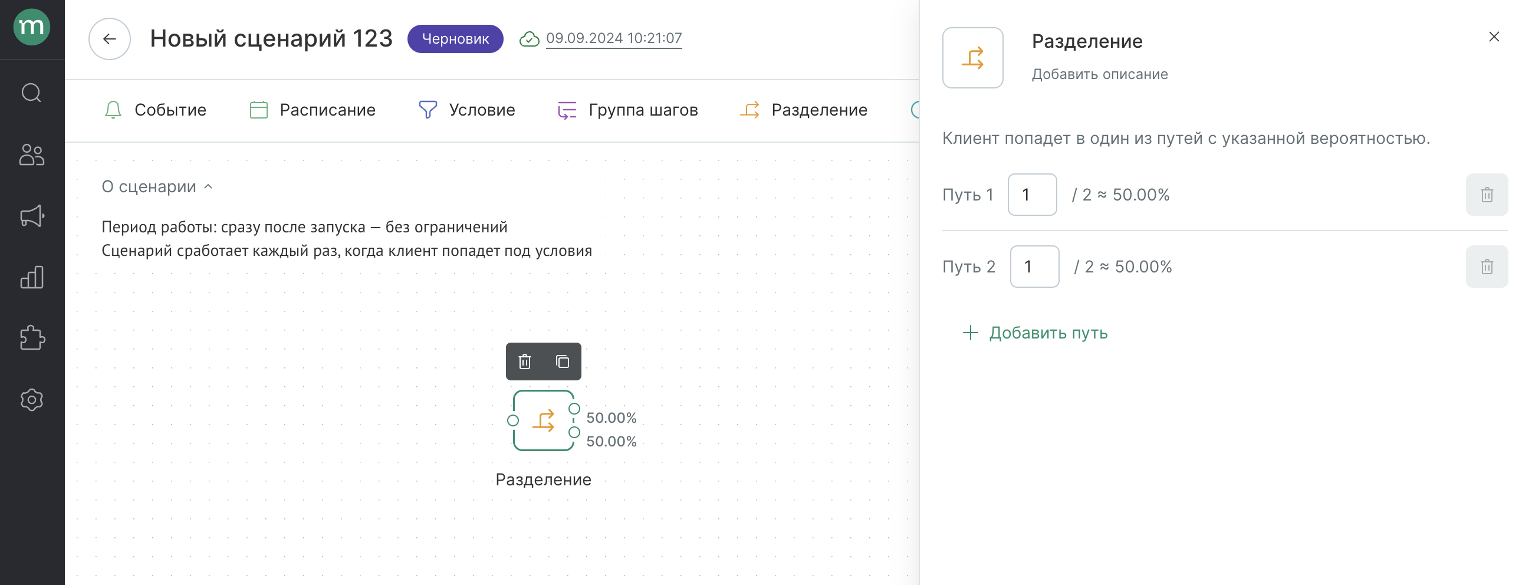Delete Путь 1 with its trash button
The height and width of the screenshot is (585, 1532).
coord(1486,195)
